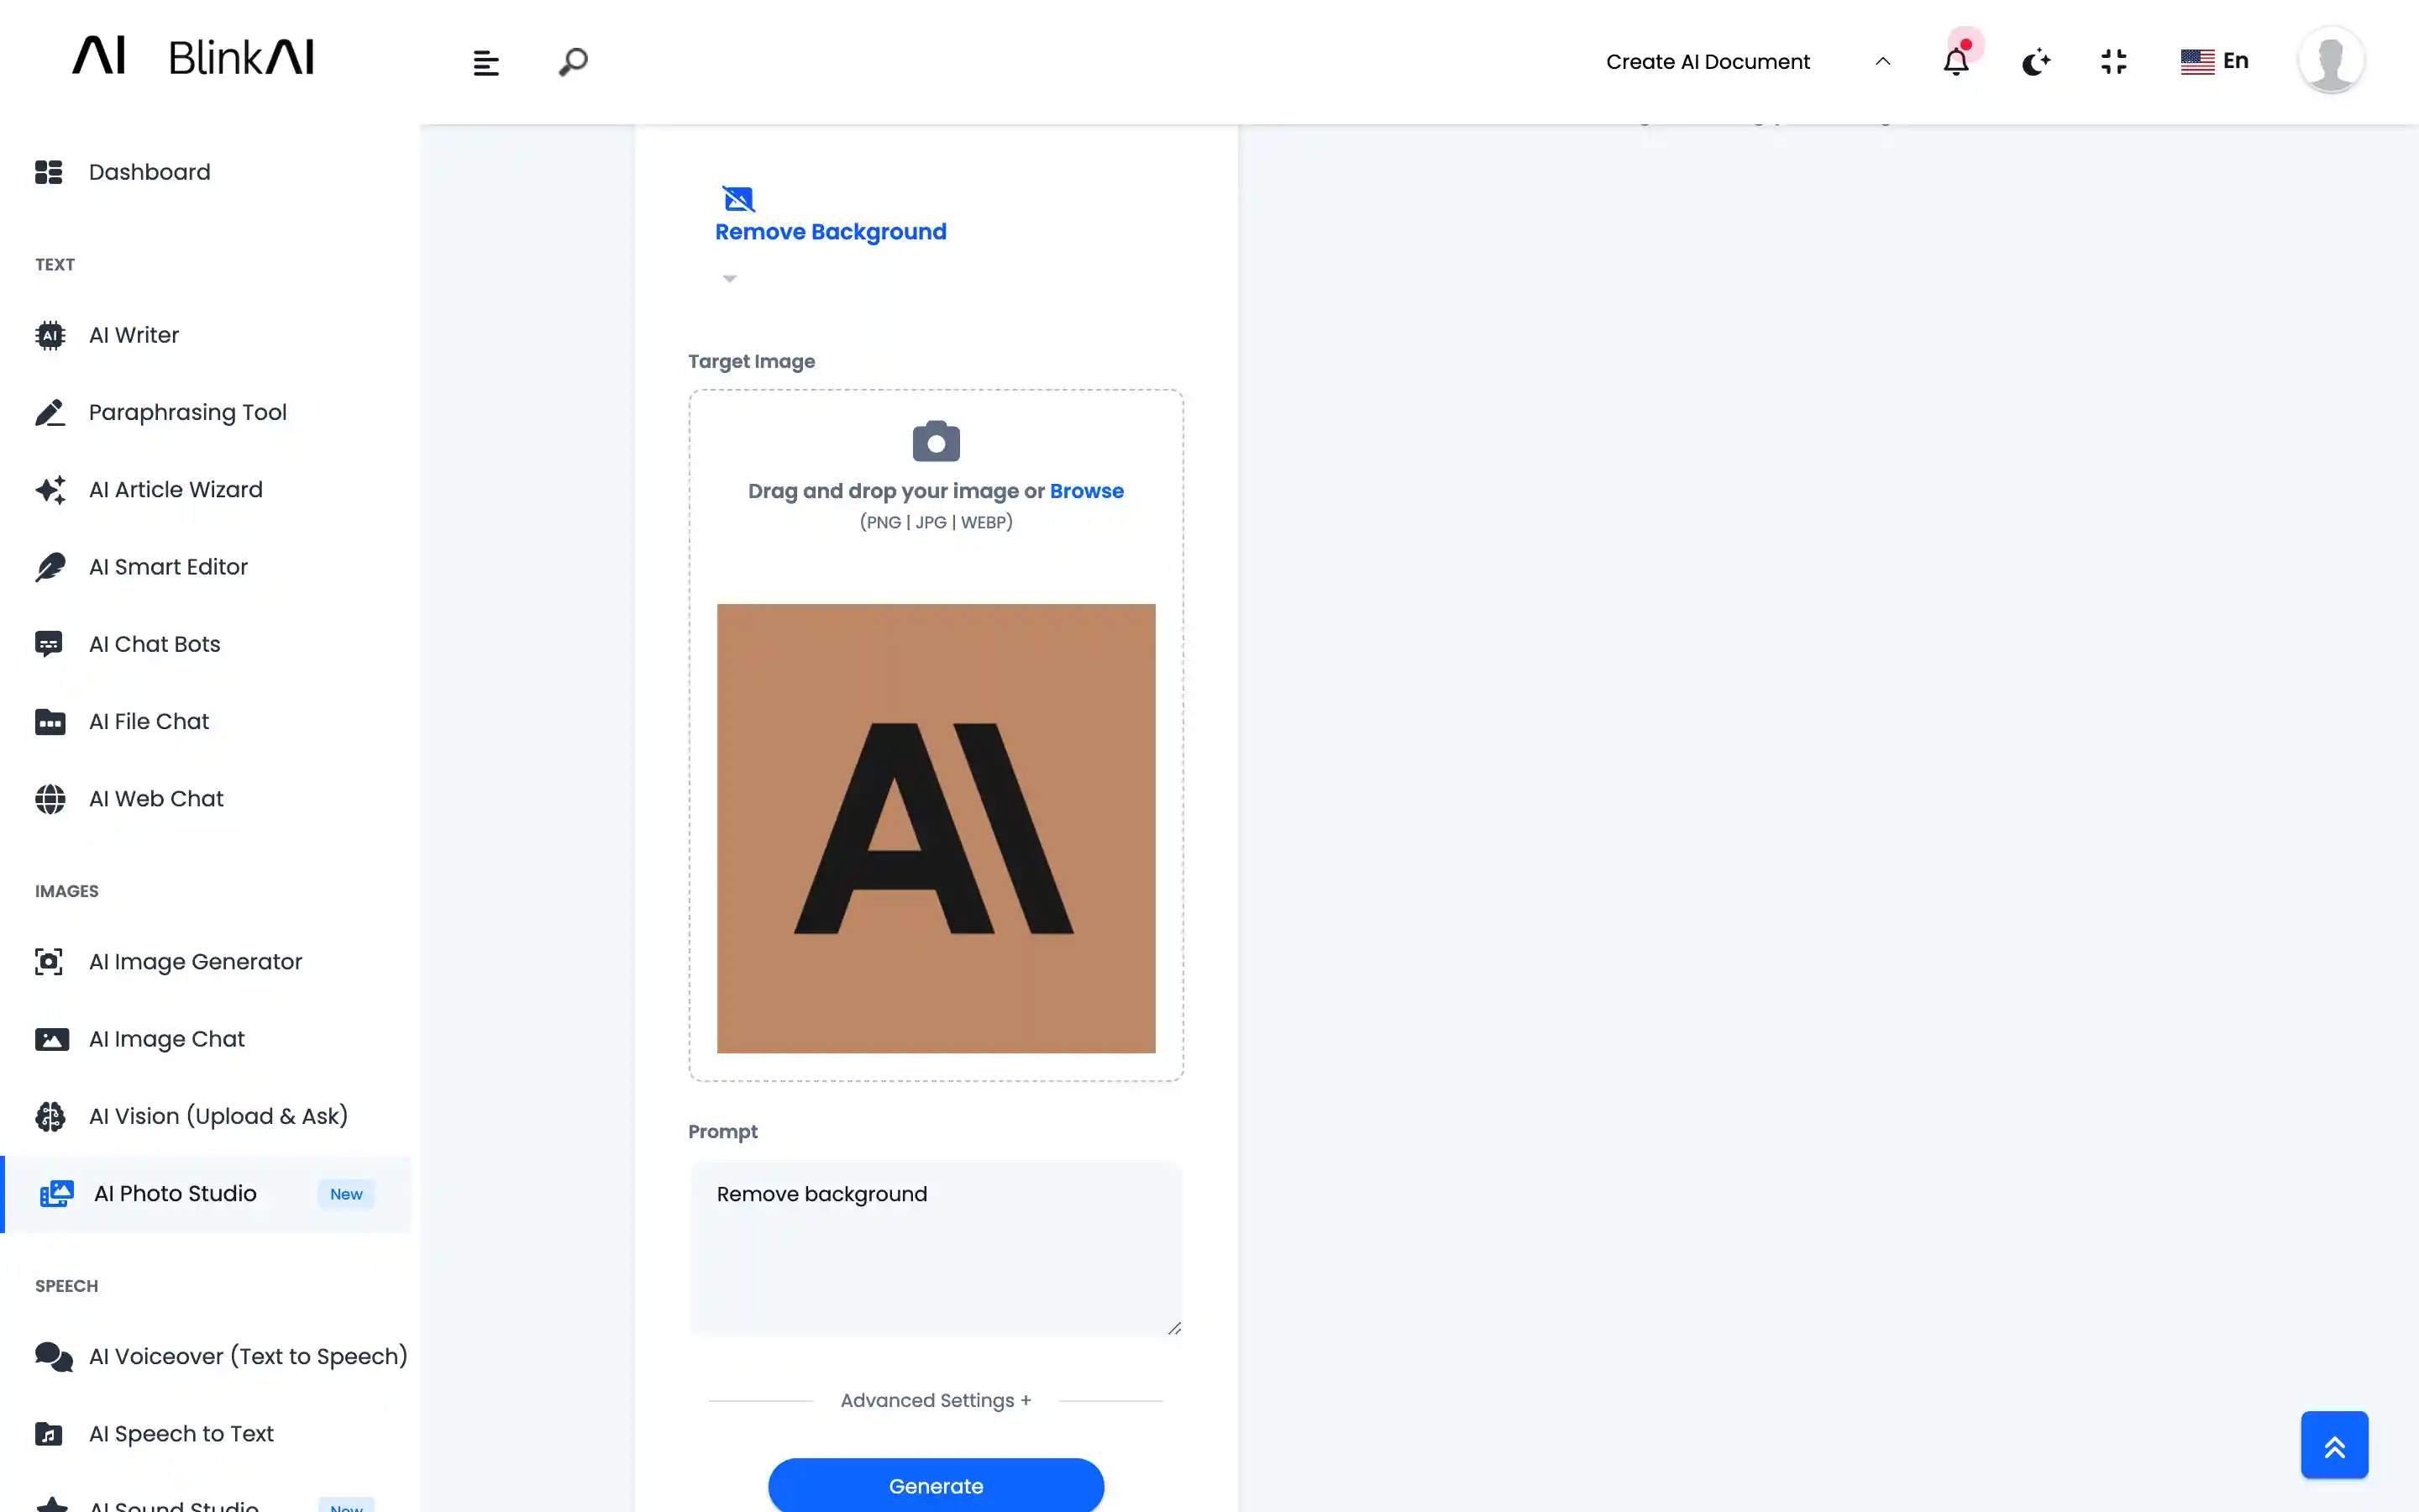This screenshot has height=1512, width=2419.
Task: Click the BlinkAI logo
Action: click(x=194, y=57)
